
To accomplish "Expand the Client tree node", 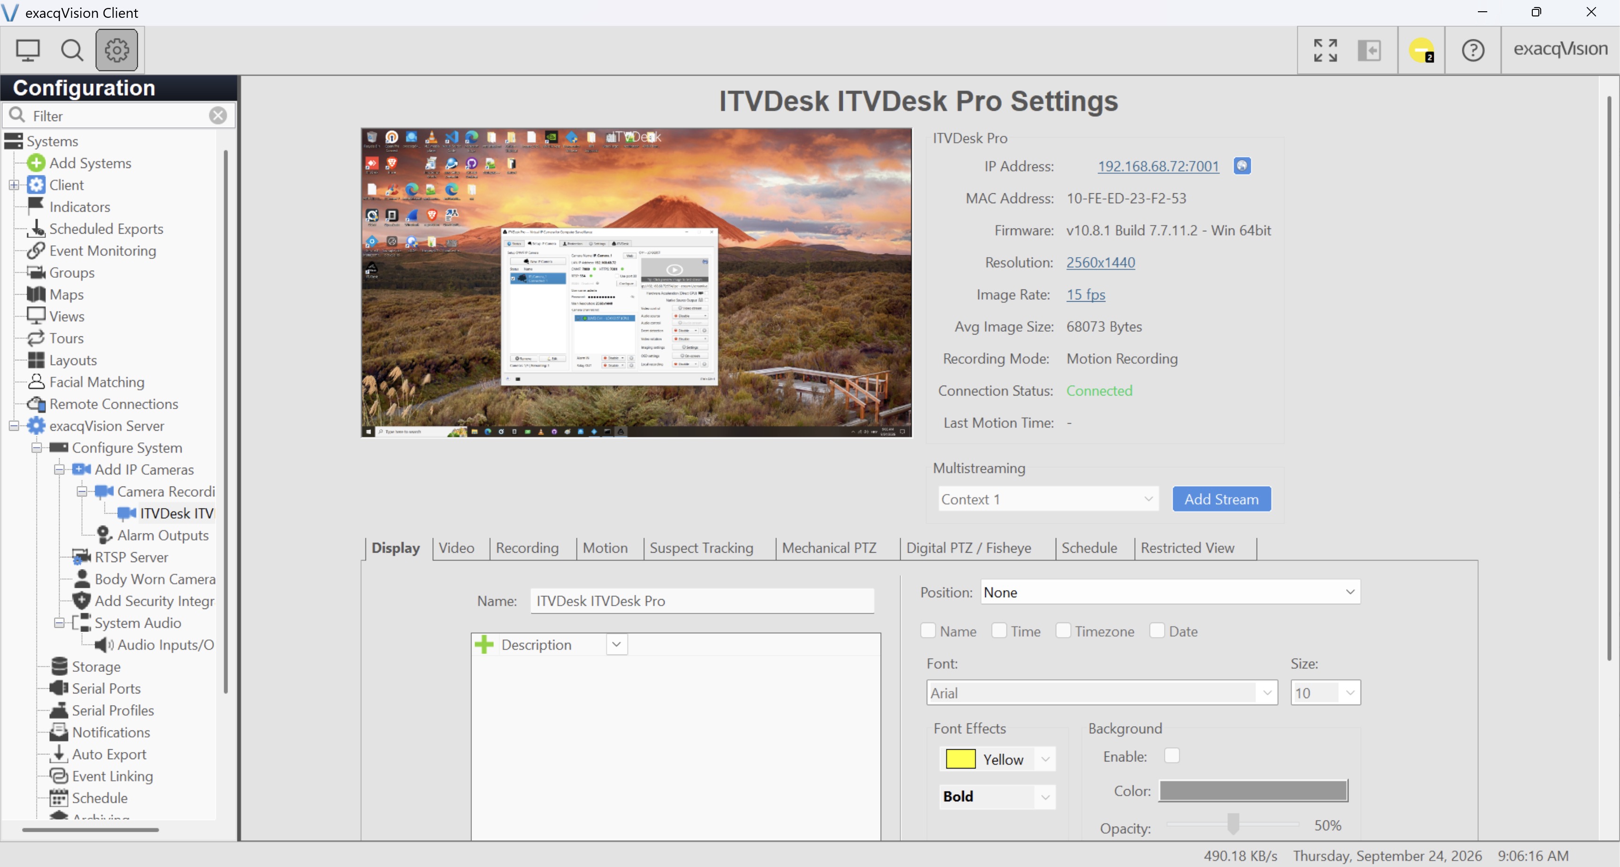I will click(x=14, y=185).
